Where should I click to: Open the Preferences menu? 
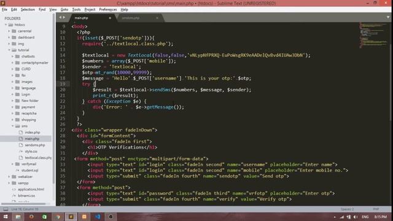pyautogui.click(x=108, y=10)
